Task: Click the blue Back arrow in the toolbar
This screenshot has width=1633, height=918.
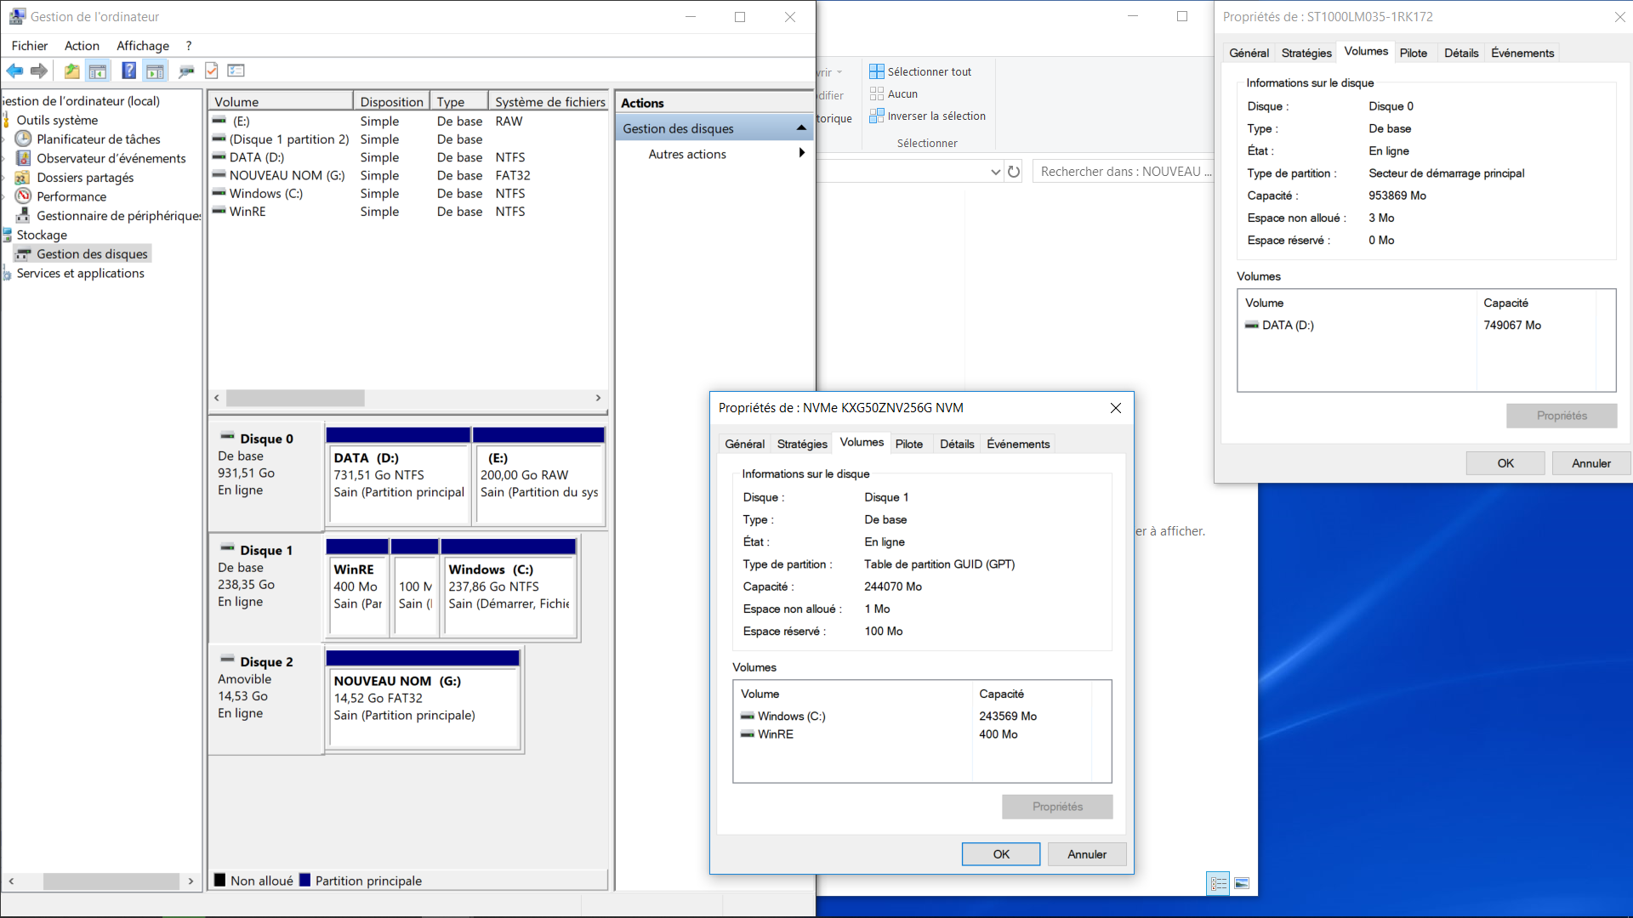Action: click(x=15, y=71)
